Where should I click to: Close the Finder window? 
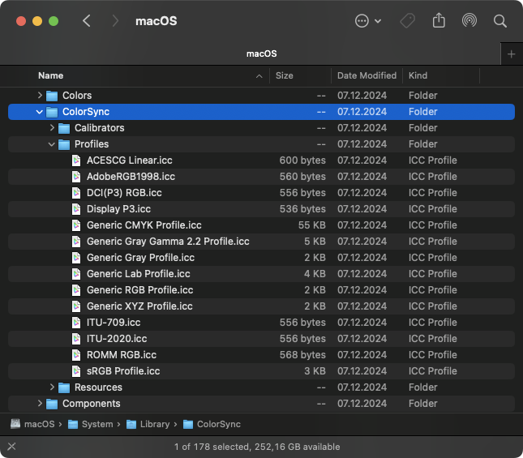coord(21,21)
